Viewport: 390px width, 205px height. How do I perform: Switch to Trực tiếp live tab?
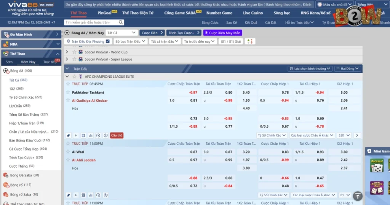point(50,62)
